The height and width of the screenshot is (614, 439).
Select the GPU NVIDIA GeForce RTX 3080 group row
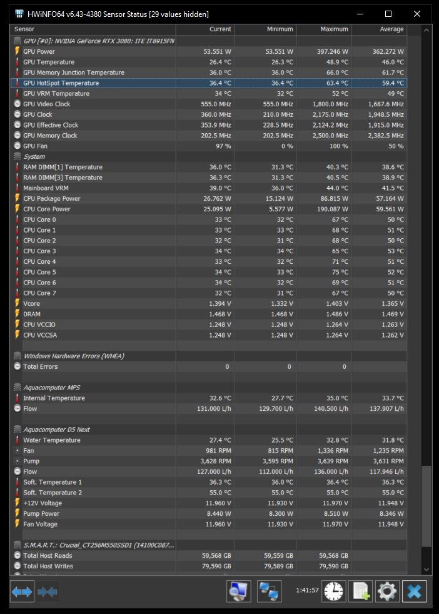(x=209, y=41)
